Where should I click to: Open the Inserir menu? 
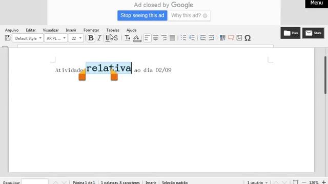71,30
